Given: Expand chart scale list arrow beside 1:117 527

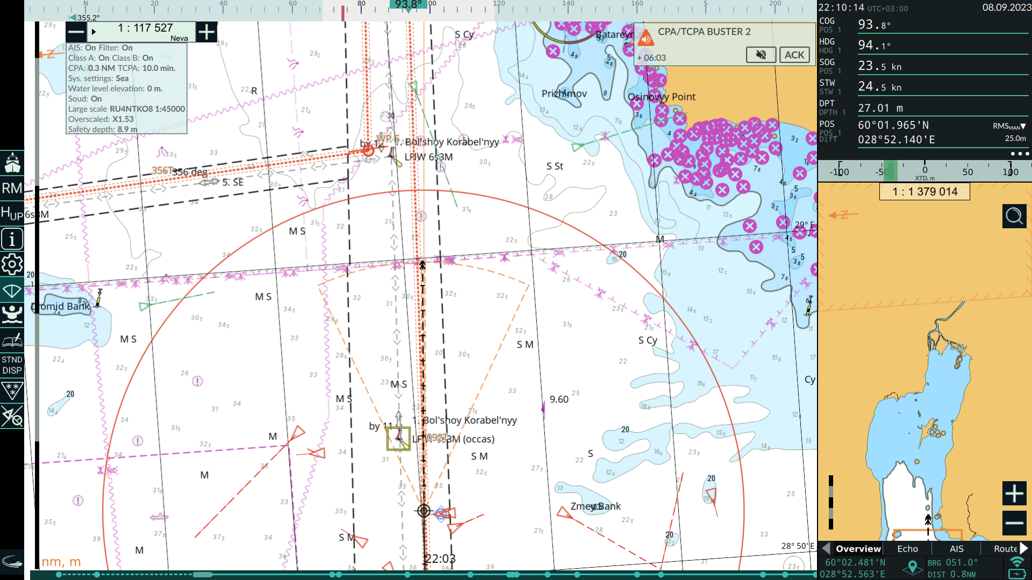Looking at the screenshot, I should click(94, 32).
